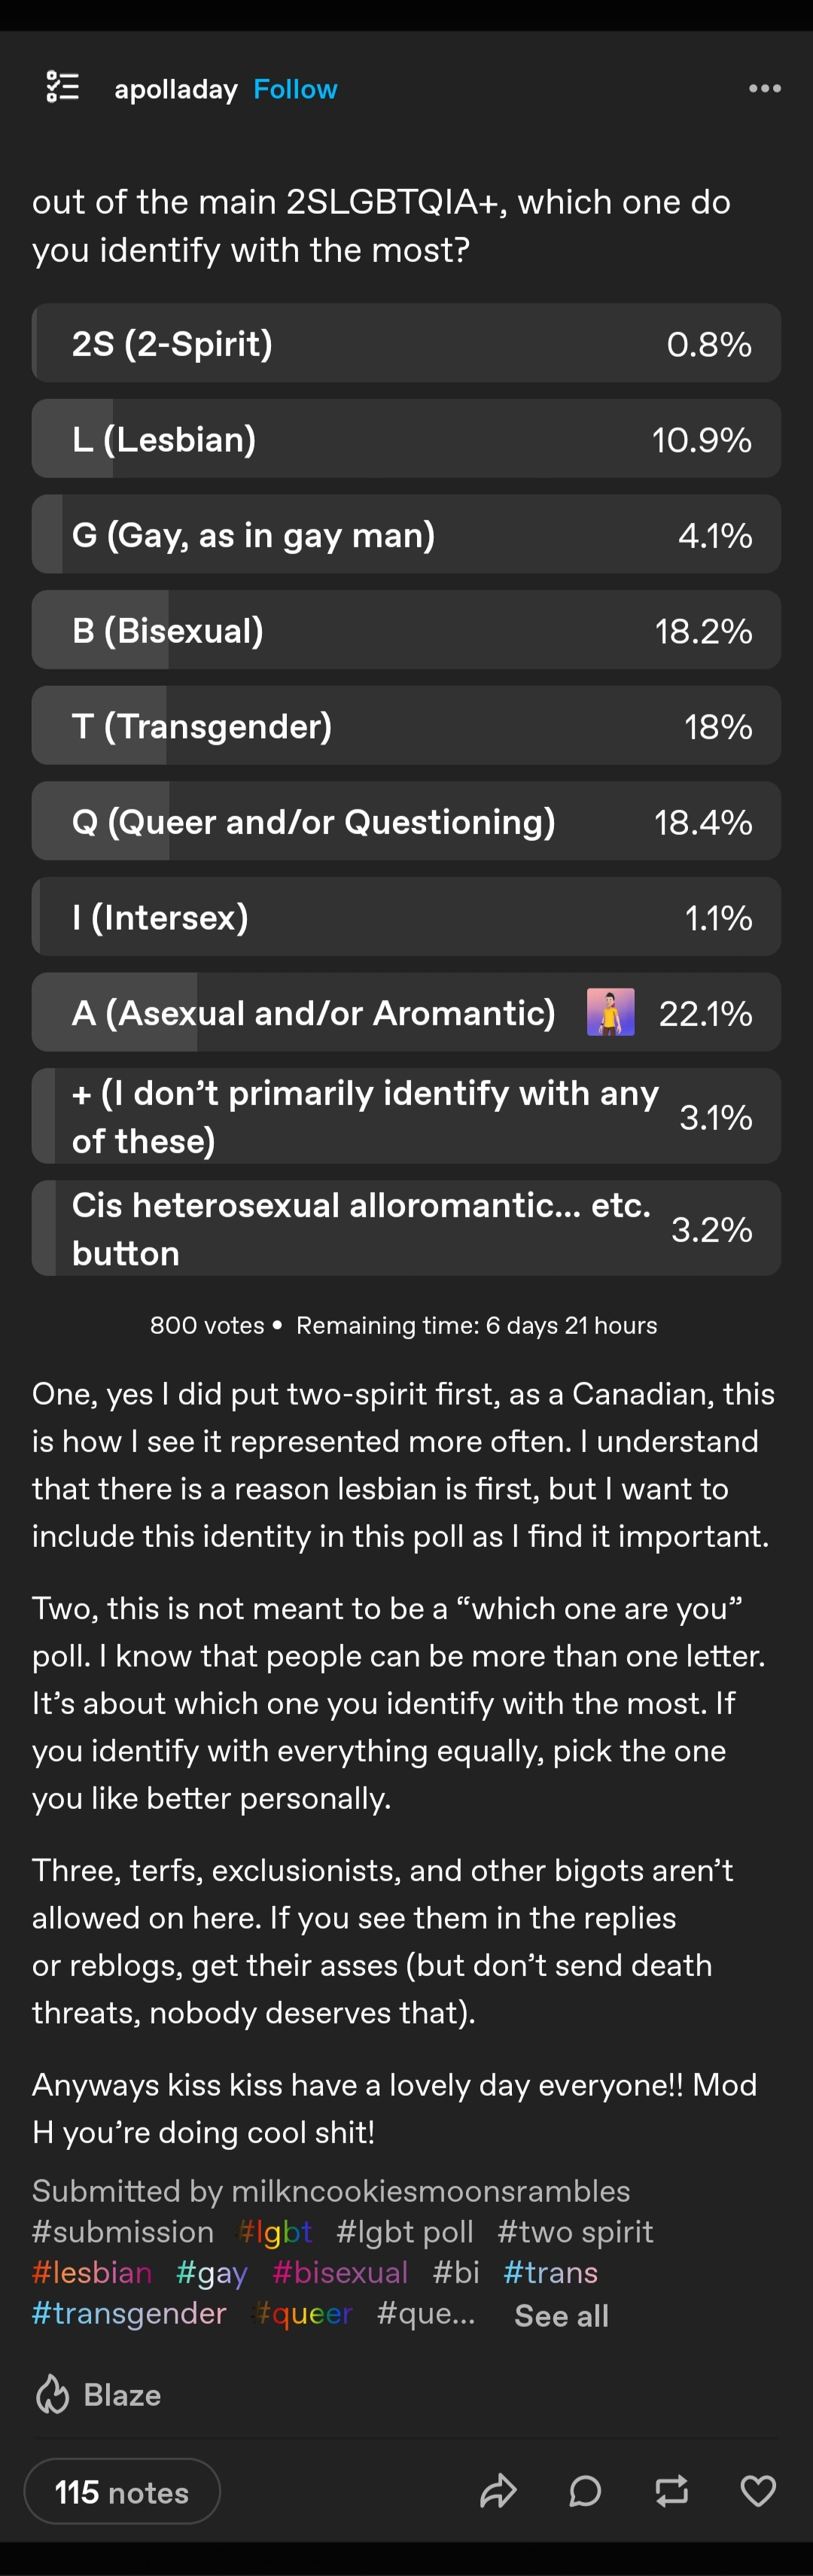The height and width of the screenshot is (2576, 813).
Task: Open the three-dot post options menu
Action: [764, 89]
